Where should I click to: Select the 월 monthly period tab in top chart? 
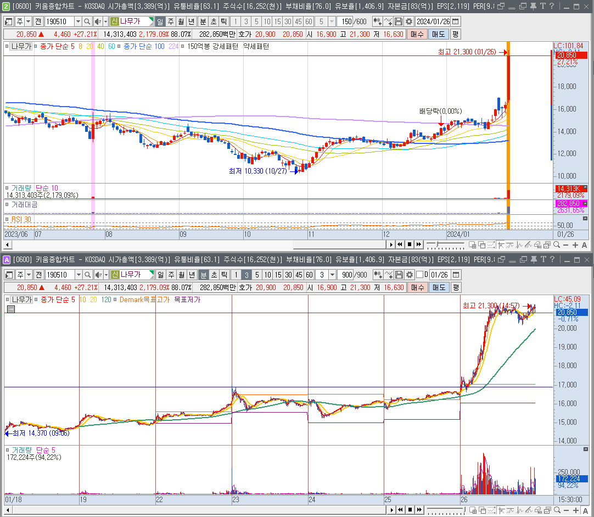[x=181, y=21]
